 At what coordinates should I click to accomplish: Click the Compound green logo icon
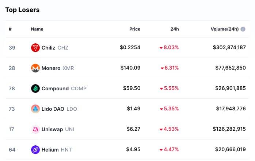tap(35, 89)
